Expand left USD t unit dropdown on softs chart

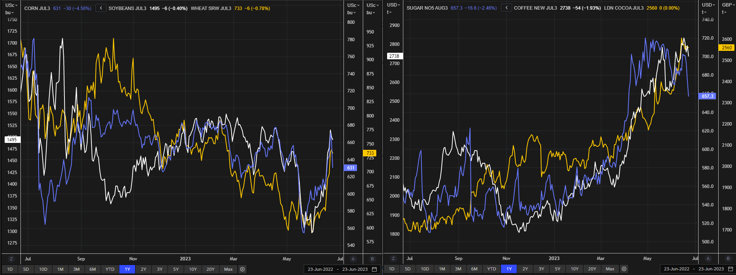tap(394, 8)
